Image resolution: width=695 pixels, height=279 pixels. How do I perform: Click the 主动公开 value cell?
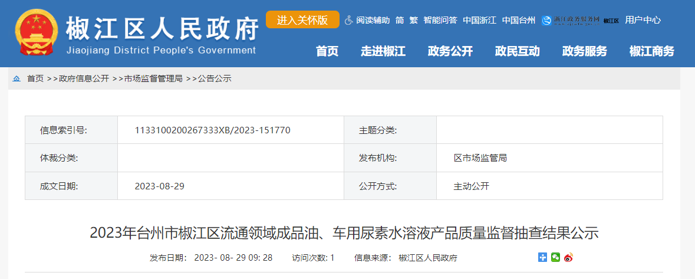click(549, 186)
